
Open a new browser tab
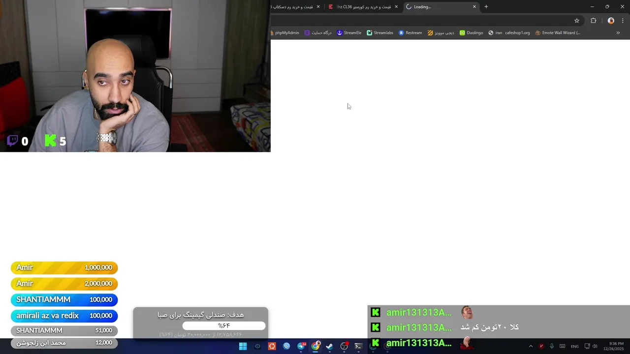[486, 7]
